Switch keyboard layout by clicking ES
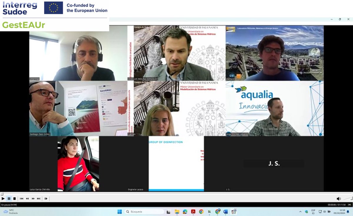The width and height of the screenshot is (353, 216). click(313, 211)
